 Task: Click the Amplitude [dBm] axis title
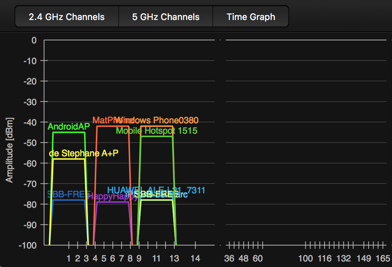pos(9,150)
